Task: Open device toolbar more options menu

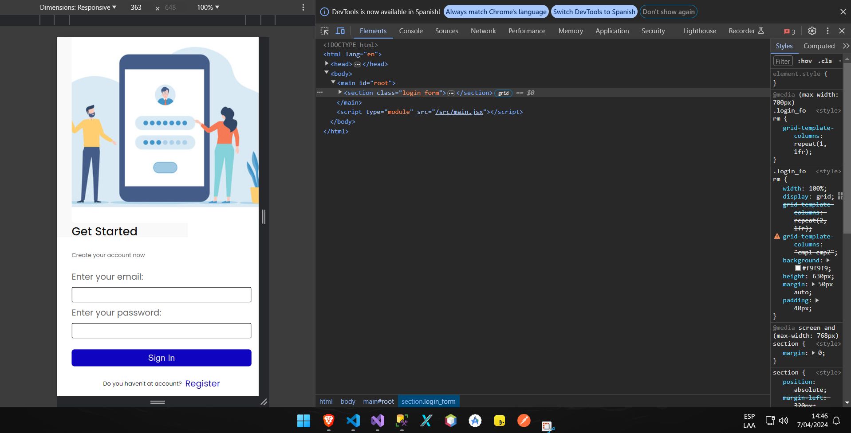Action: [x=303, y=8]
